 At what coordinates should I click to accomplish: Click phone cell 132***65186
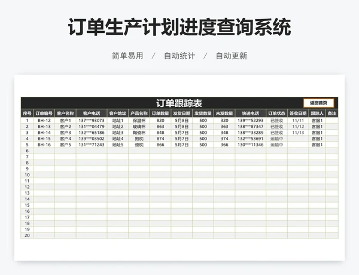tap(92, 133)
